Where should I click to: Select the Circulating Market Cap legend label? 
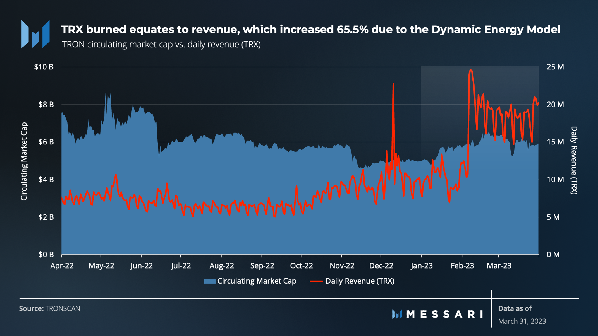pyautogui.click(x=257, y=281)
